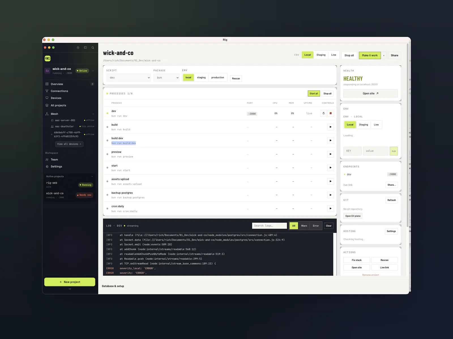
Task: Run the start script play button
Action: [x=330, y=168]
